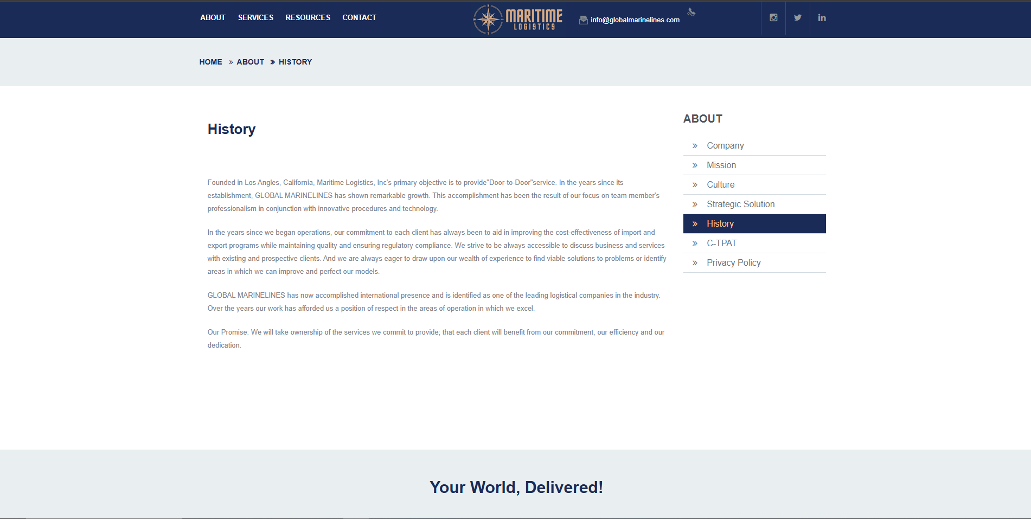Viewport: 1031px width, 519px height.
Task: Open the About menu in header
Action: tap(213, 17)
